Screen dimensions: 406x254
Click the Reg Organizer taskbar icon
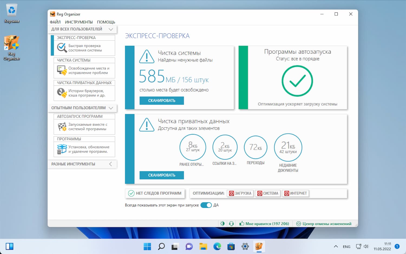pyautogui.click(x=259, y=246)
